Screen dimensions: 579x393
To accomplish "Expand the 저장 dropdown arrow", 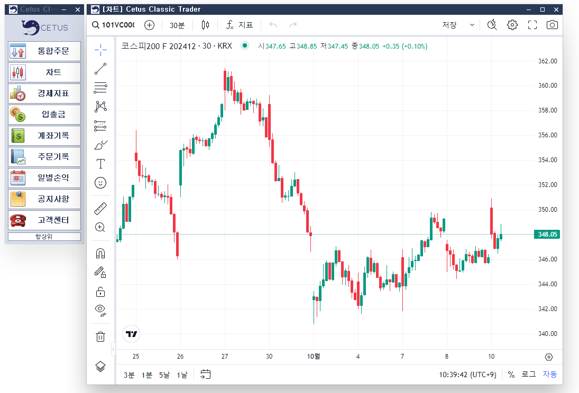I will [x=472, y=25].
